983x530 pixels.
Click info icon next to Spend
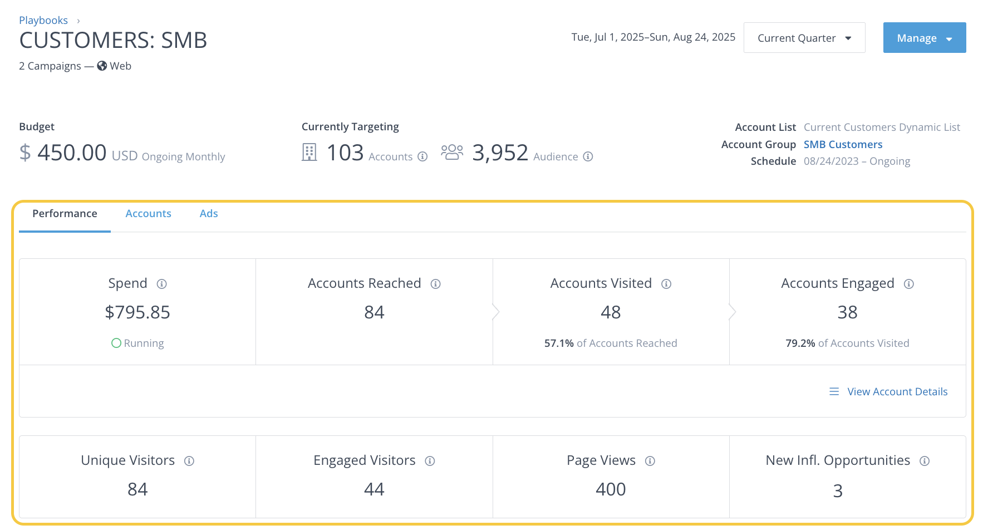pos(162,284)
